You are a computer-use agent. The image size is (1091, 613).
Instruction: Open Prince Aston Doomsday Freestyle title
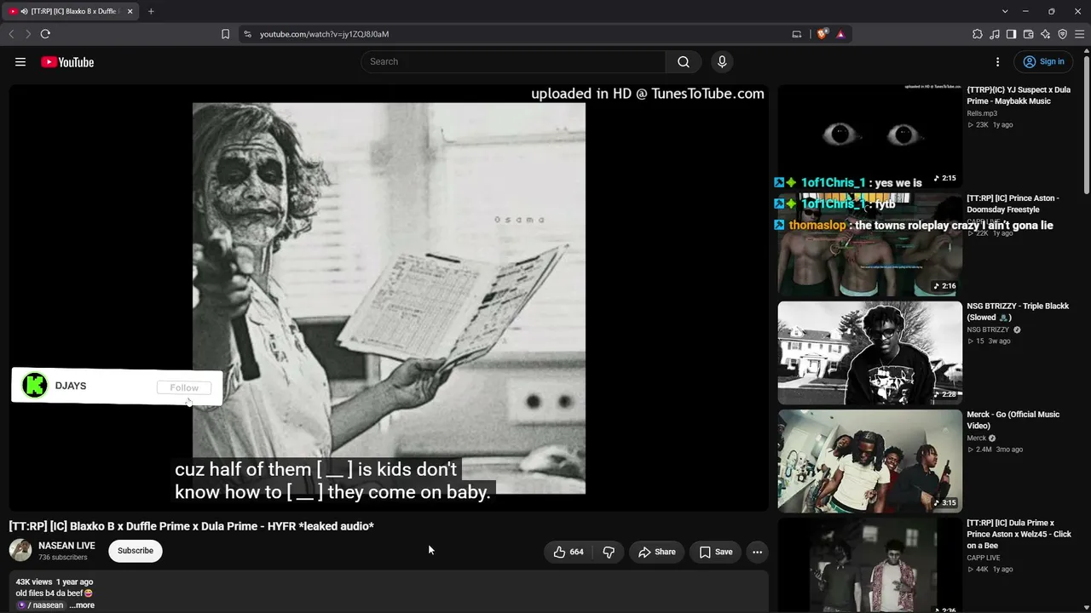pos(1013,203)
